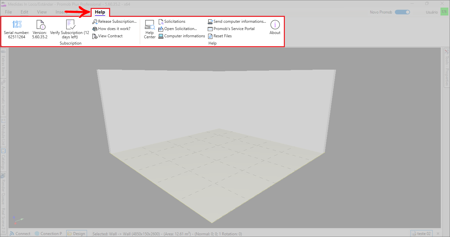This screenshot has height=237, width=450.
Task: Click the Serial number 123 icon
Action: click(17, 24)
